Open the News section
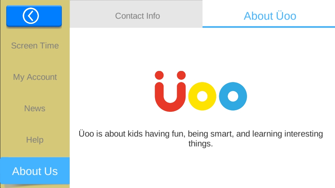Viewport: 335px width, 188px height. (35, 108)
